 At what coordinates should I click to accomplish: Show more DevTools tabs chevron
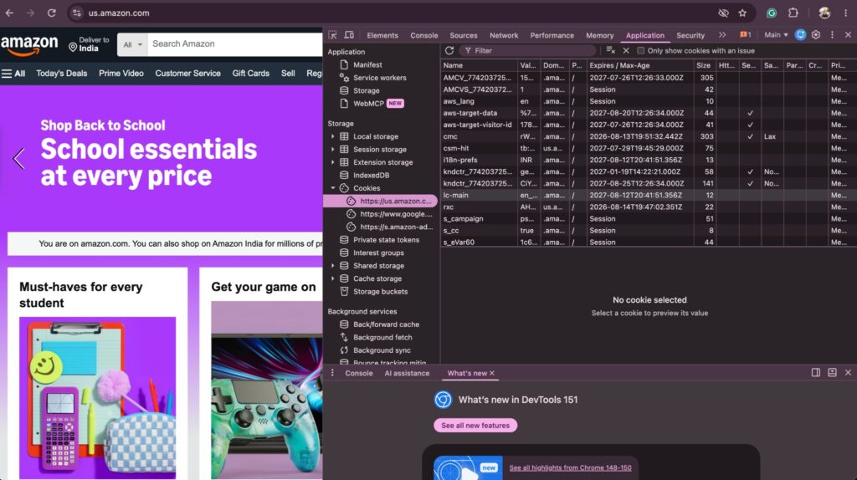[x=722, y=35]
